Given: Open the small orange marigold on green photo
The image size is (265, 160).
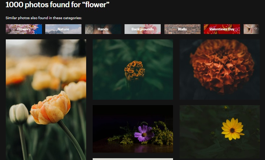Looking at the screenshot, I should point(132,69).
